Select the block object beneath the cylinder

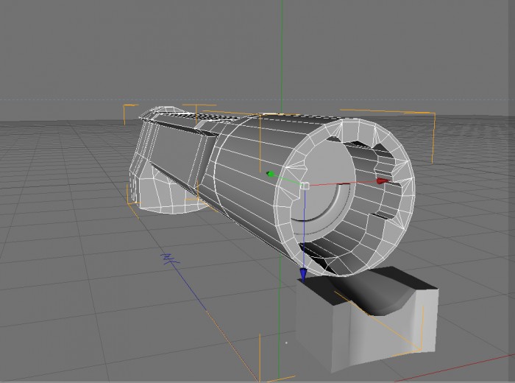point(367,320)
